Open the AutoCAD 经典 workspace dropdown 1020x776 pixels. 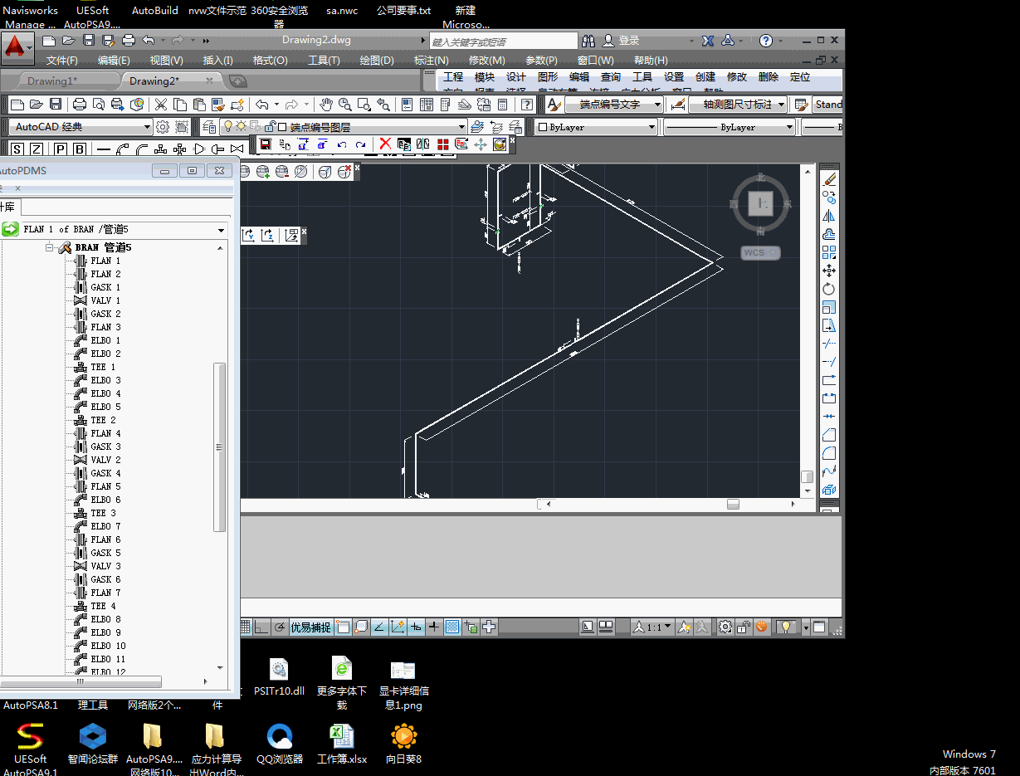pos(82,127)
